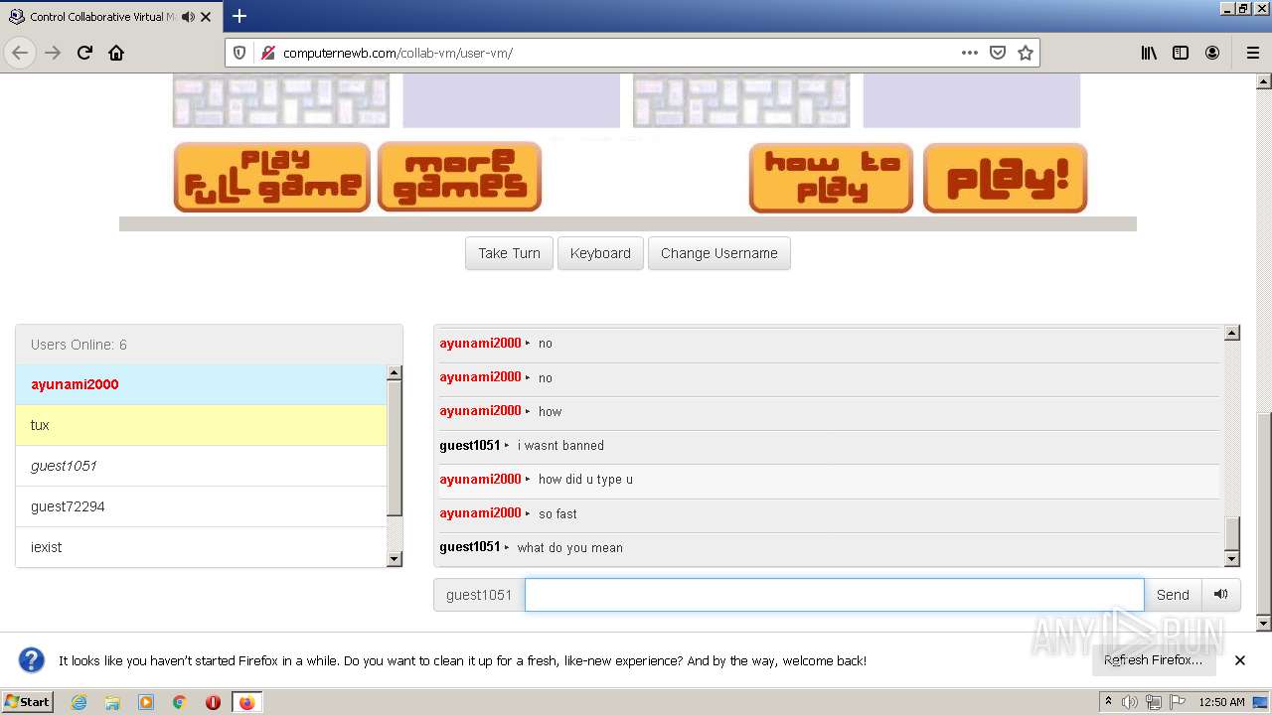The image size is (1272, 715).
Task: Open the on-screen Keyboard
Action: [600, 253]
